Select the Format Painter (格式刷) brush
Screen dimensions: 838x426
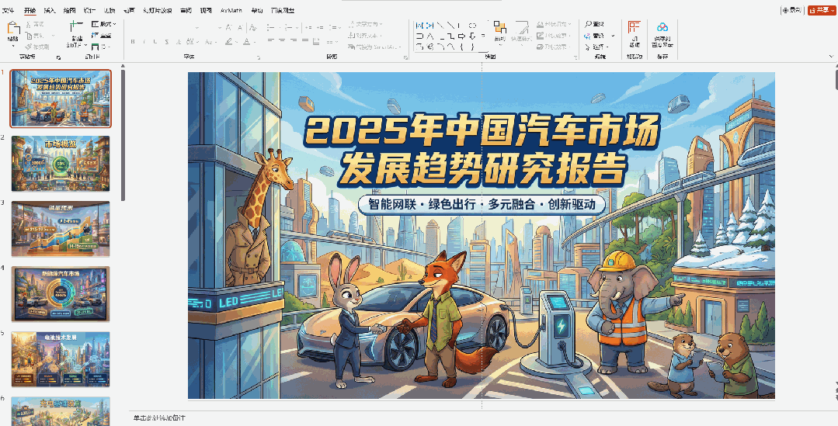point(28,47)
